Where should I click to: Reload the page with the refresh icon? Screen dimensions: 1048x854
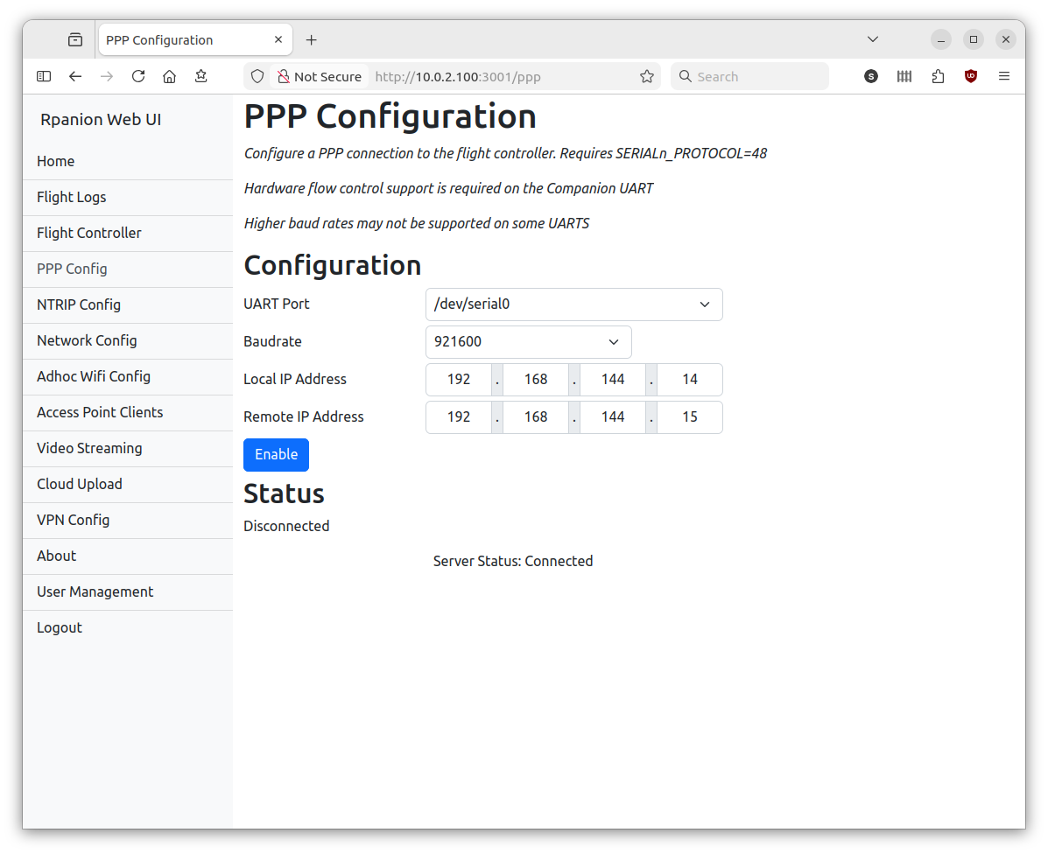click(138, 76)
